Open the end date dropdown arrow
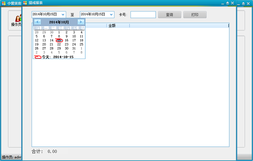Image resolution: width=253 pixels, height=161 pixels. point(111,14)
